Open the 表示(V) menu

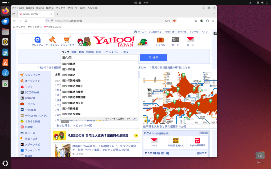[x=40, y=8]
